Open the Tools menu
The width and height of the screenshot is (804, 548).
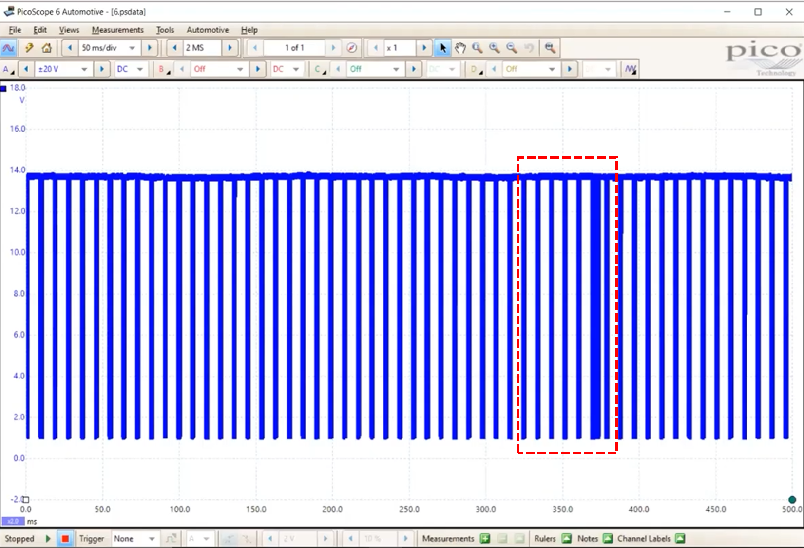[x=165, y=30]
